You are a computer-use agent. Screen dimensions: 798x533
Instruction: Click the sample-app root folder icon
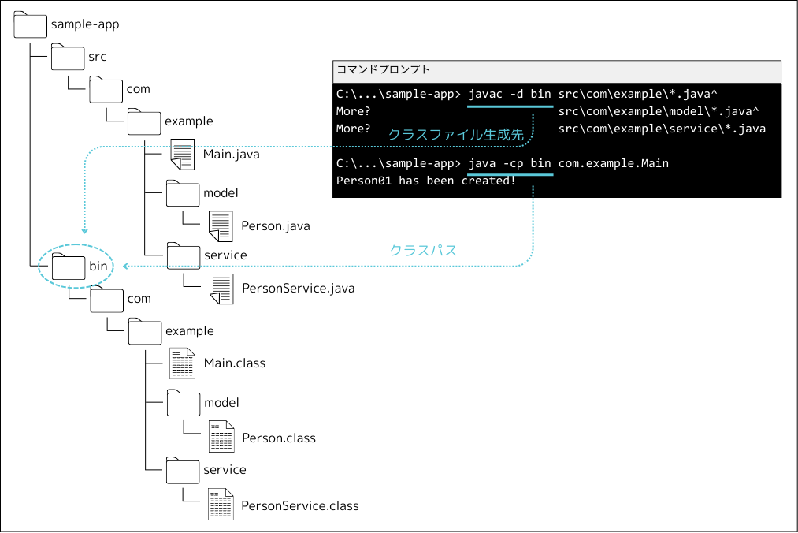click(x=30, y=24)
